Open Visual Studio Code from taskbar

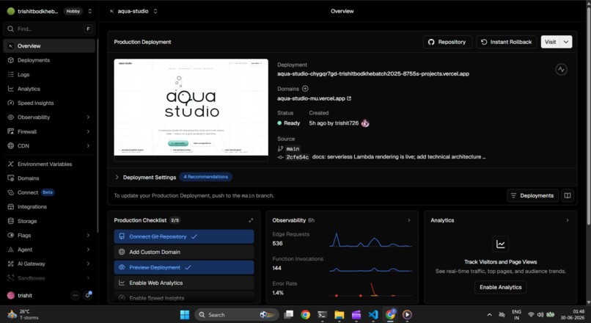[373, 315]
